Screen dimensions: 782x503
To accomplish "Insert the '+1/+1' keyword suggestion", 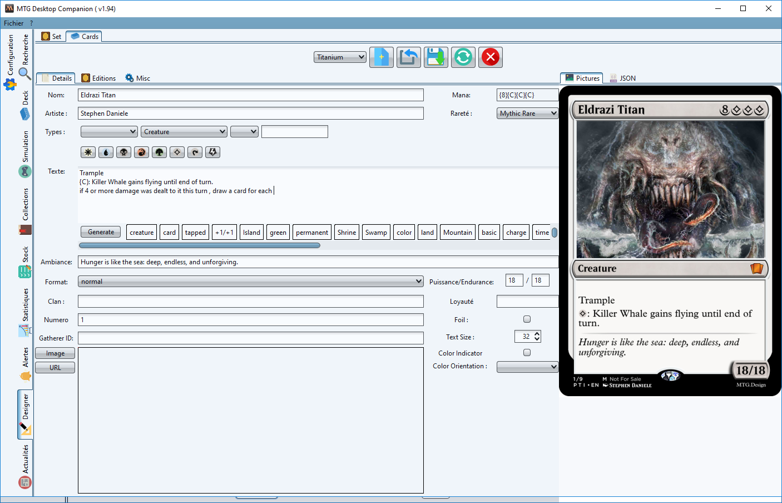I will click(225, 233).
